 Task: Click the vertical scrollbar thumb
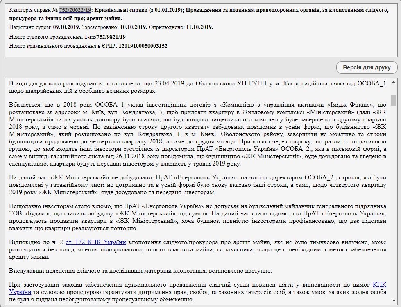[x=394, y=100]
